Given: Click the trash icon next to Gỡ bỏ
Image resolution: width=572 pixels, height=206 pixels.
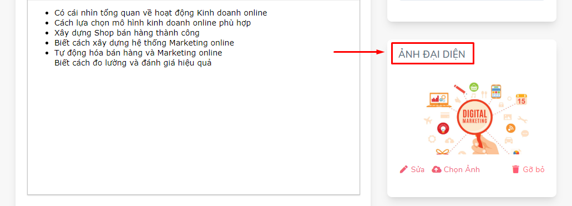Looking at the screenshot, I should 515,169.
